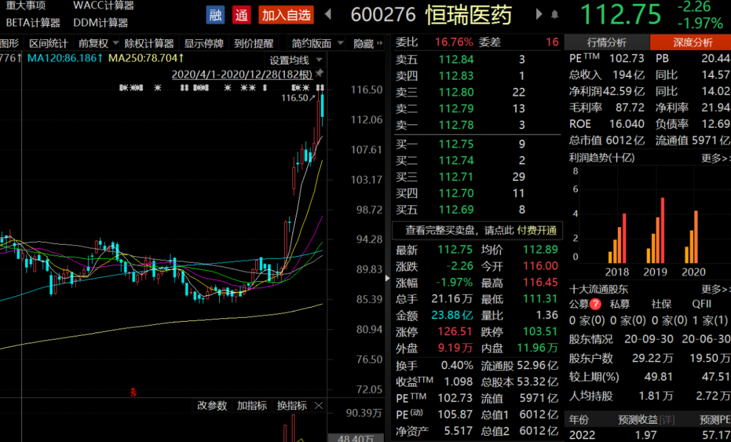Image resolution: width=731 pixels, height=442 pixels.
Task: Click the 加入自选 add-to-watchlist button
Action: (x=285, y=15)
